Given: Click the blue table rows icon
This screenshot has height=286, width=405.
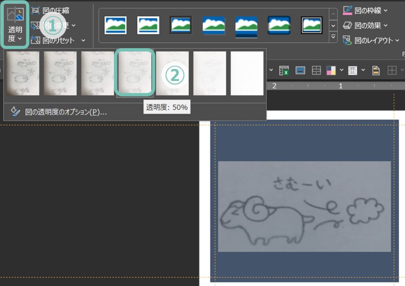Looking at the screenshot, I should coord(300,71).
